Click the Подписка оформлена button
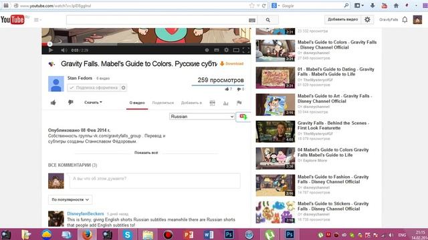This screenshot has width=428, height=240. (x=94, y=87)
